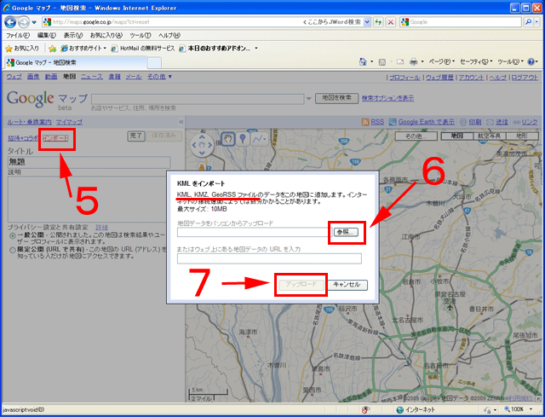545x417 pixels.
Task: Open 本日のおすすめアドオン favorites item
Action: [x=218, y=49]
